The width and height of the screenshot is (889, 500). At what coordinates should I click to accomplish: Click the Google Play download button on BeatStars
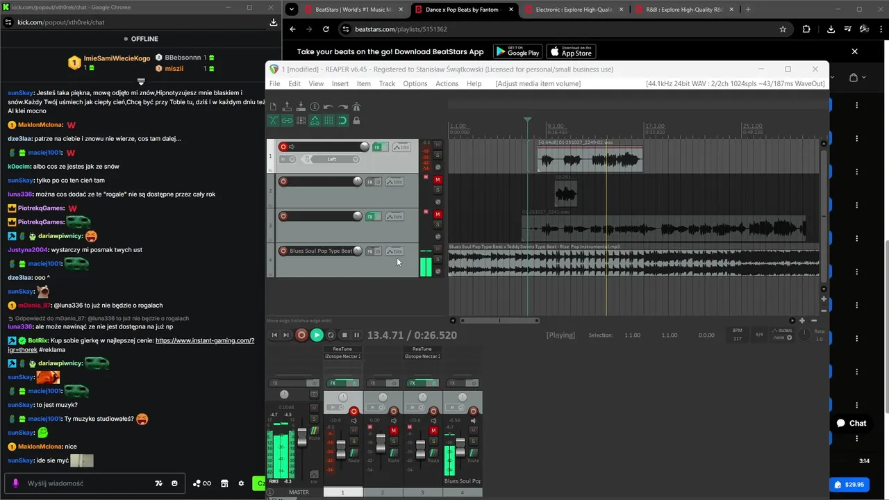click(517, 51)
